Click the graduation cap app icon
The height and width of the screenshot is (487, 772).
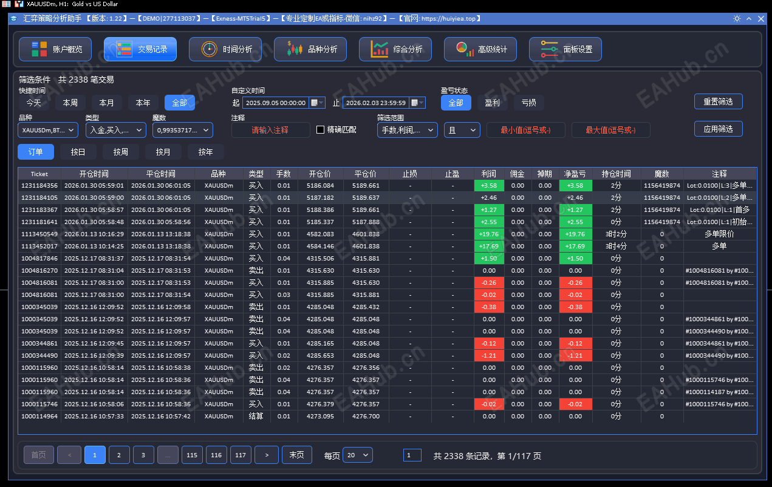click(13, 19)
